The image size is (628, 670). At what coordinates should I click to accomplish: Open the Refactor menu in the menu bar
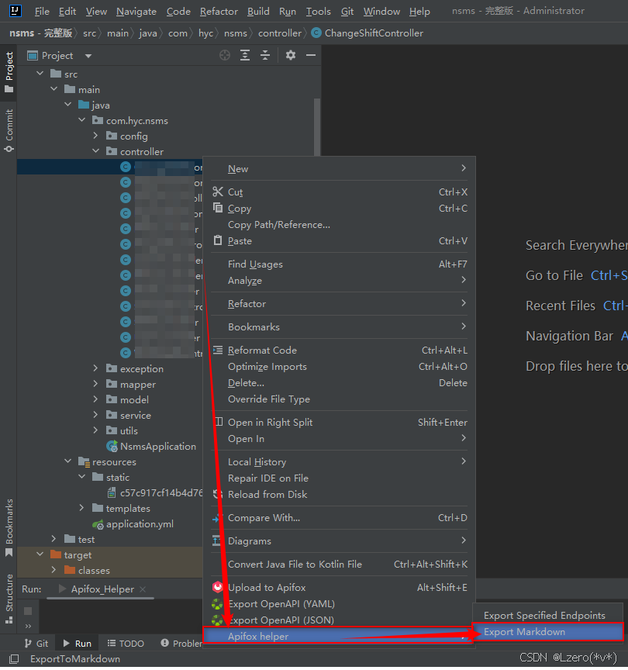click(219, 11)
